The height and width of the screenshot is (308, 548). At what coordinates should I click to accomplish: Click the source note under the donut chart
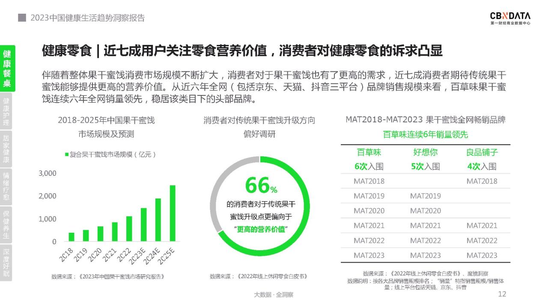(259, 276)
